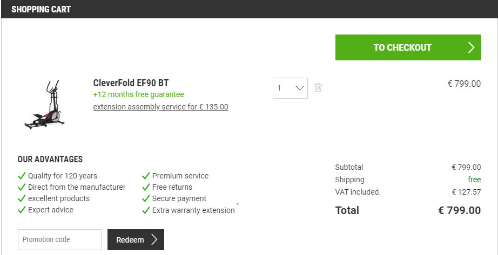The height and width of the screenshot is (255, 498).
Task: Click the checkmark next to Secure payment
Action: pyautogui.click(x=146, y=198)
